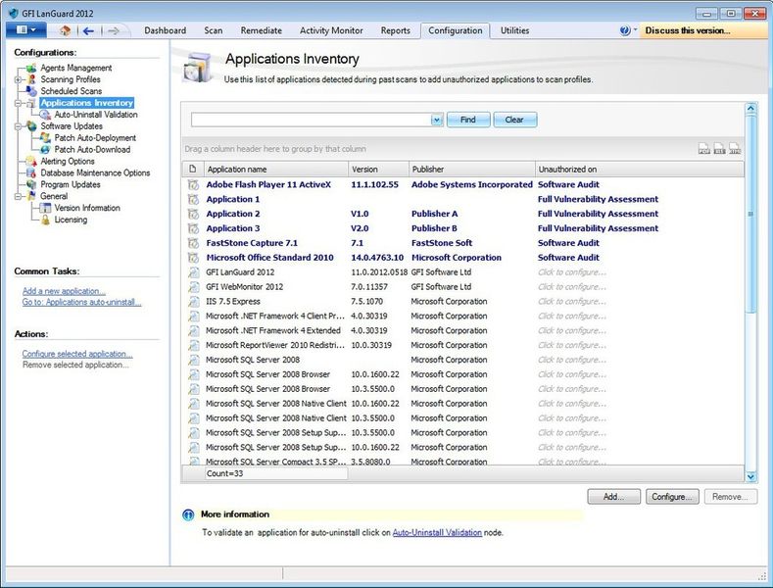
Task: Switch to the Scan tab
Action: click(x=214, y=30)
